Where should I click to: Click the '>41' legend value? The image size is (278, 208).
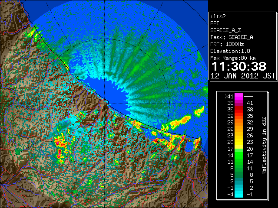pos(229,96)
